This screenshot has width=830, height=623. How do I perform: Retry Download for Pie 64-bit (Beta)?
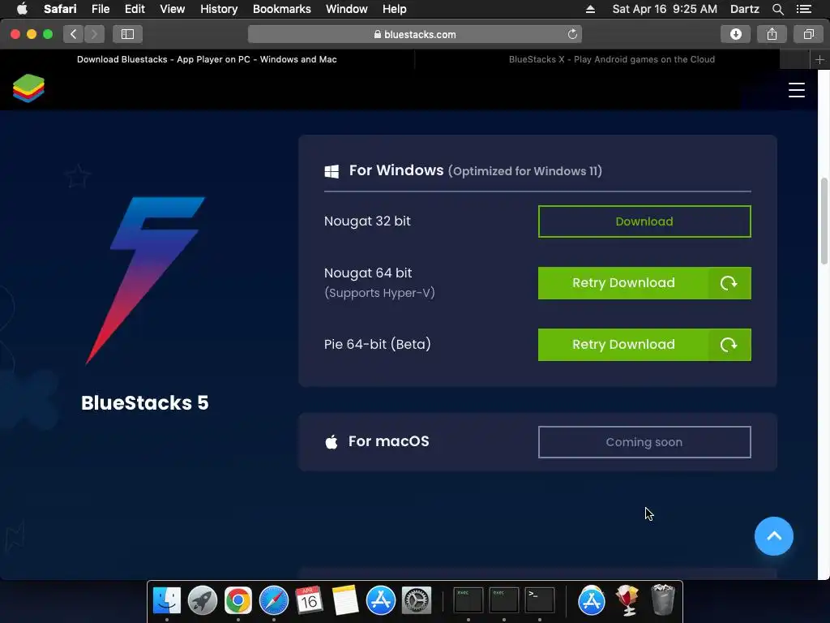point(644,344)
